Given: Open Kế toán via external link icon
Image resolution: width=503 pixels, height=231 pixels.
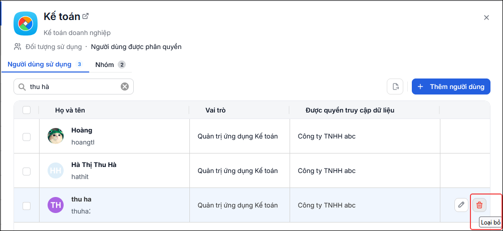Looking at the screenshot, I should pos(85,16).
